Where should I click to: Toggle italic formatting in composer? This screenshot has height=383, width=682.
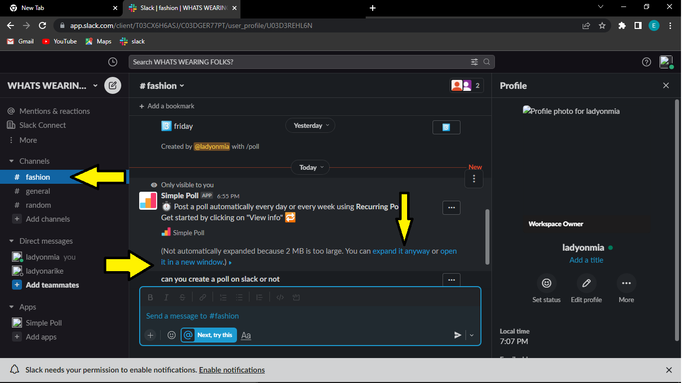166,297
